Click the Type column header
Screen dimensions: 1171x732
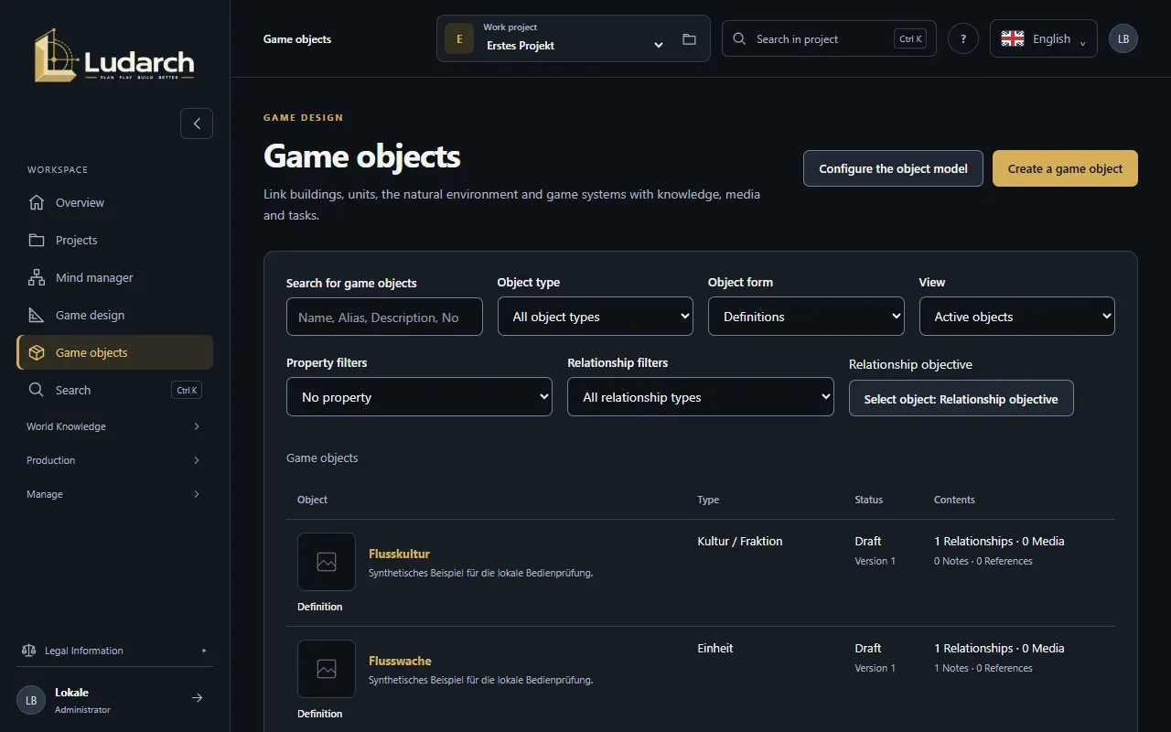pos(708,500)
